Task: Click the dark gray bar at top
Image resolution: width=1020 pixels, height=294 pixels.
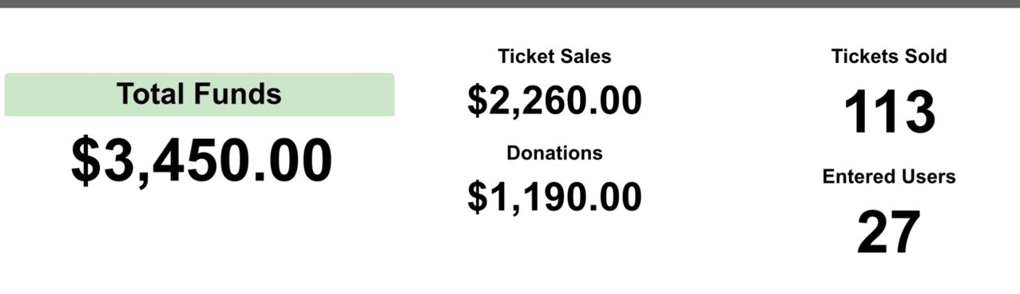Action: coord(510,3)
